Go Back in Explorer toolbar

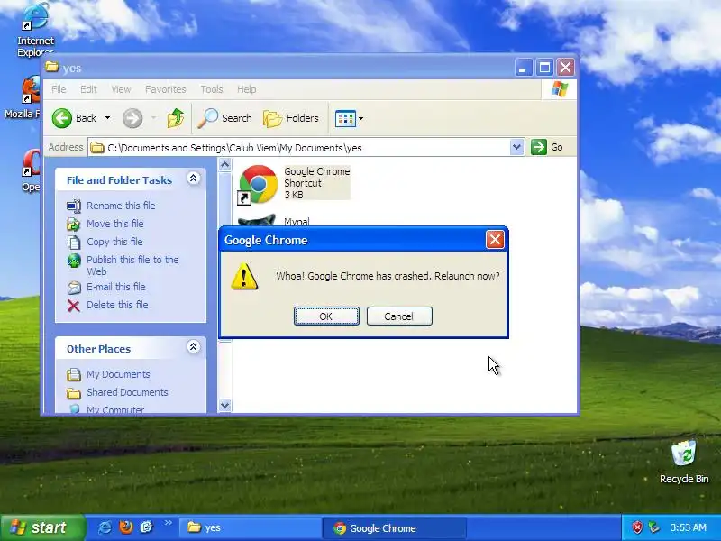74,118
